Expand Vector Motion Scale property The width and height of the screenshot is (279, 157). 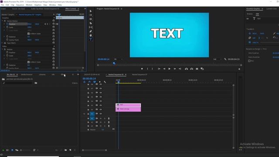tap(4, 27)
